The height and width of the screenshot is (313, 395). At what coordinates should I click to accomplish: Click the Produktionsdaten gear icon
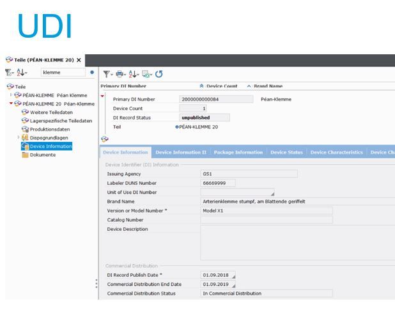point(25,129)
